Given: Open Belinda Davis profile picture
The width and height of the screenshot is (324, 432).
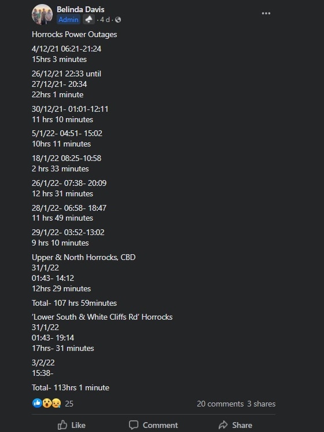Looking at the screenshot, I should coord(42,14).
